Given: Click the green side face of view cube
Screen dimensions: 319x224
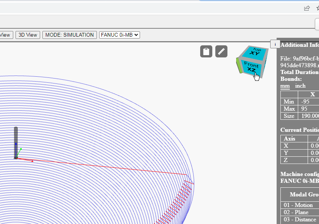Looking at the screenshot, I should click(x=238, y=65).
